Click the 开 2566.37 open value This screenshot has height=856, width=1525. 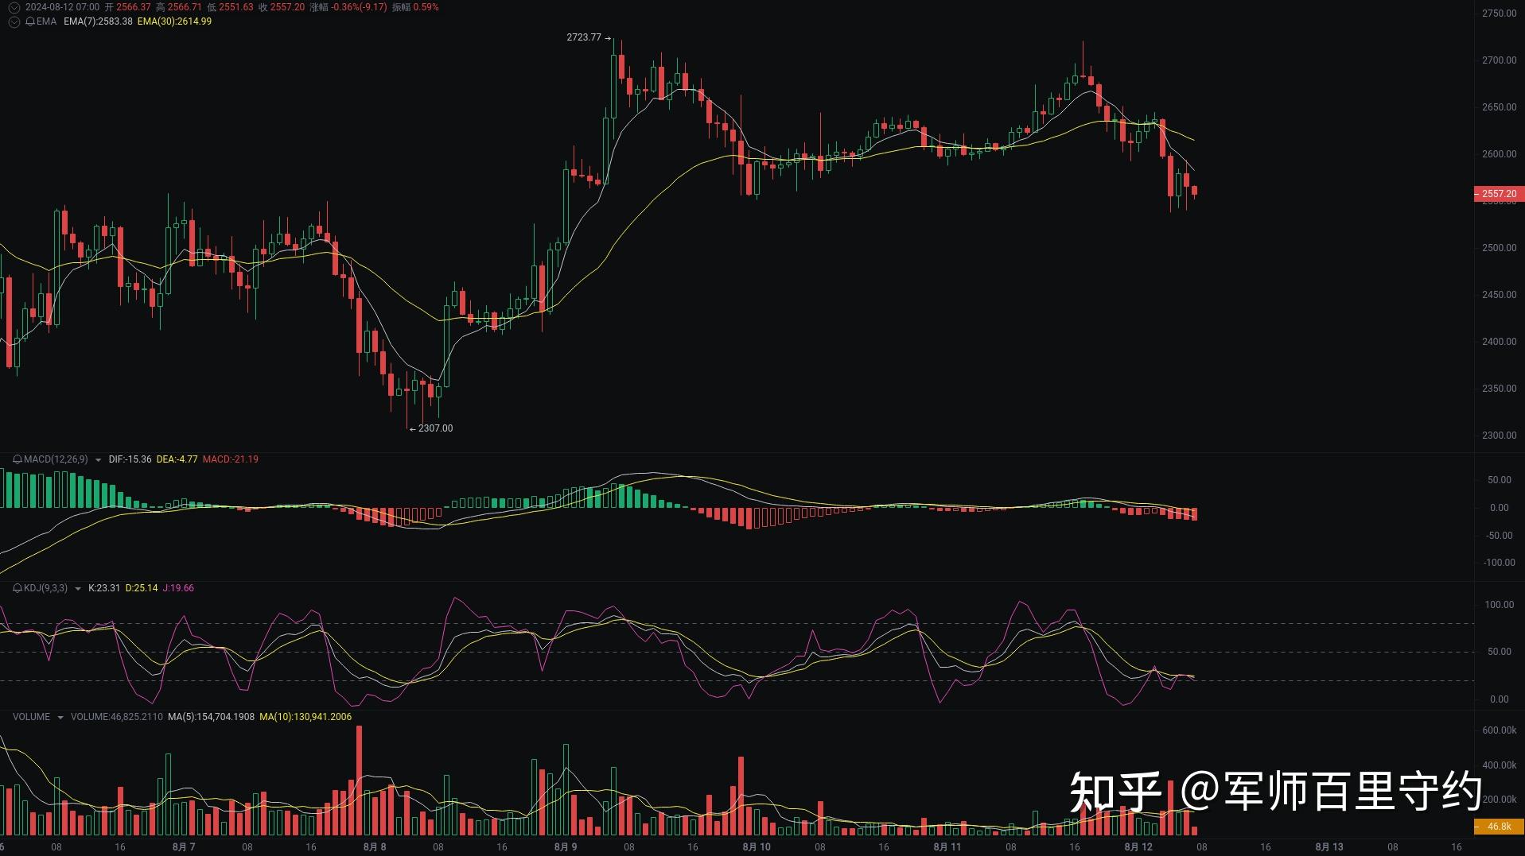128,7
